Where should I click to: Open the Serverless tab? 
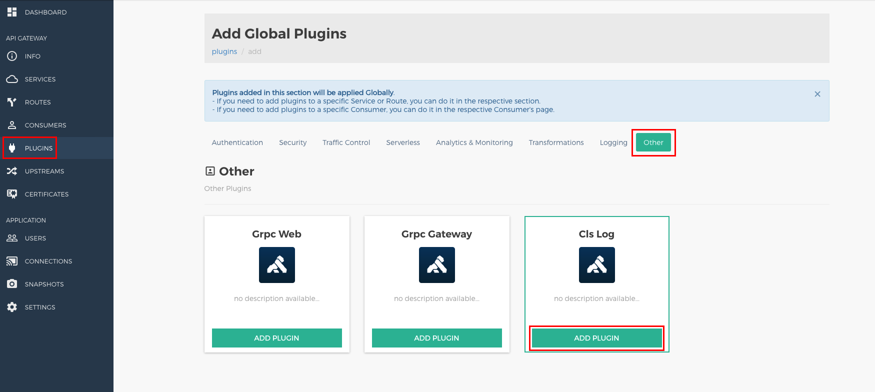click(x=403, y=142)
